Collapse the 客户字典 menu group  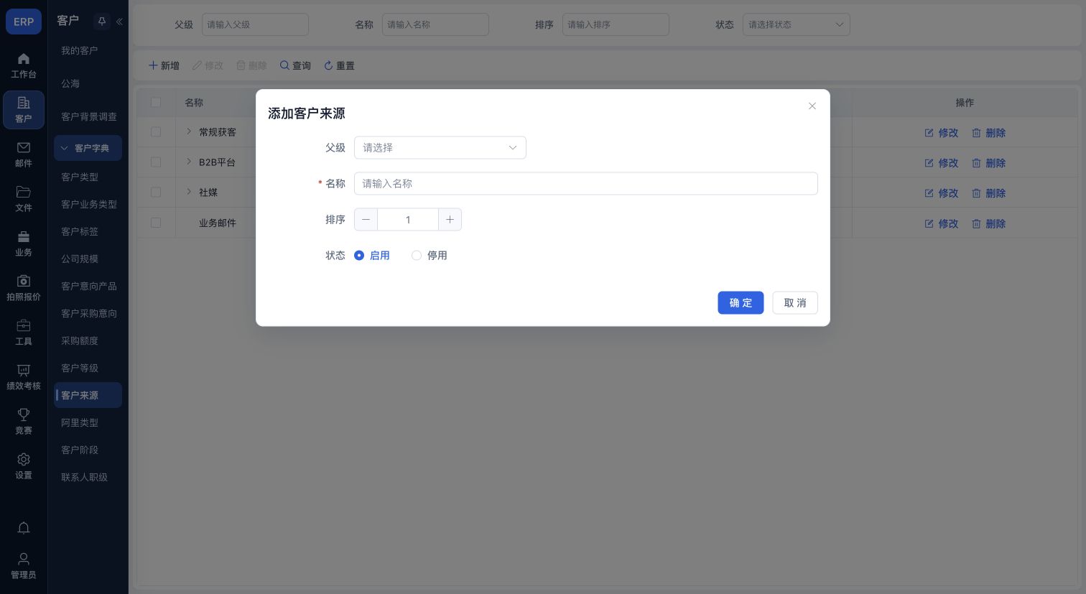tap(88, 148)
